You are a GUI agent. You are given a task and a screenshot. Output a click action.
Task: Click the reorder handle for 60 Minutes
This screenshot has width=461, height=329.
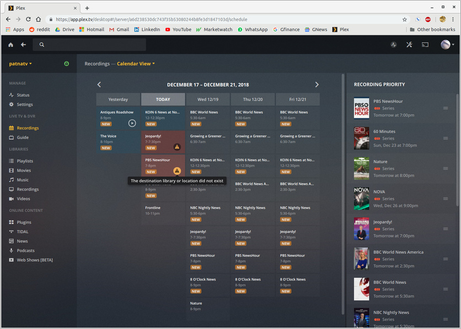coord(446,139)
